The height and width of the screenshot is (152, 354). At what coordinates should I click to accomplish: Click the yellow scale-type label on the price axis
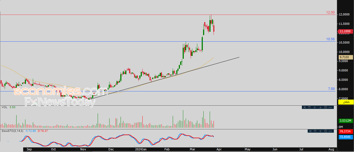(346, 102)
